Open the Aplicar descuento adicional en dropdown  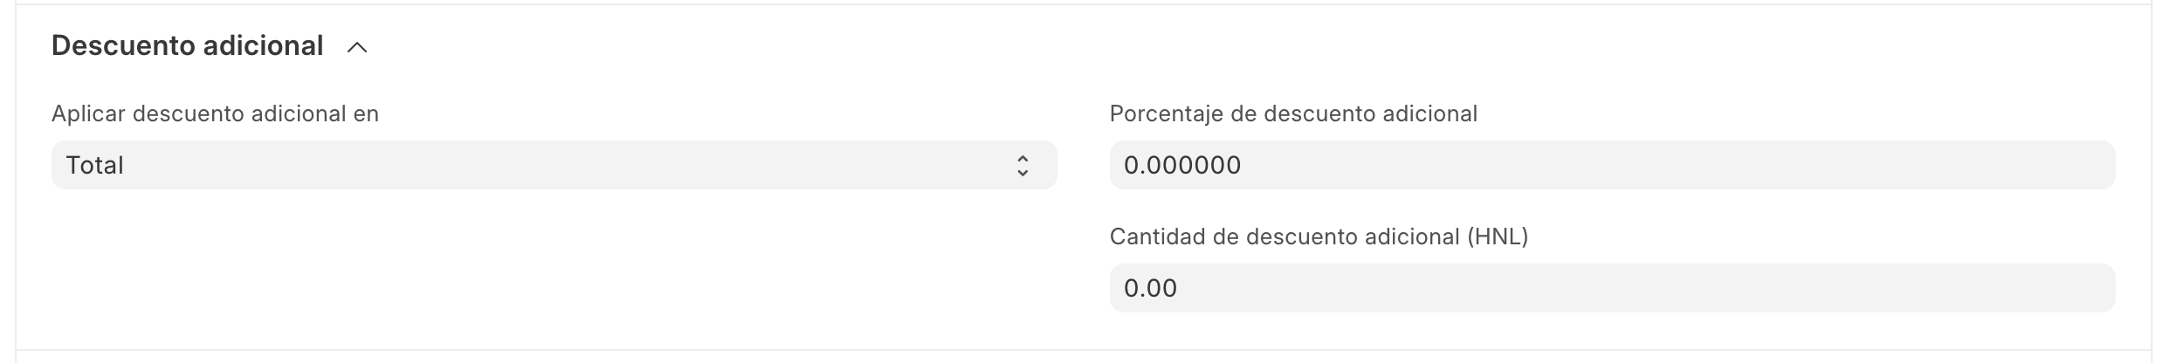[554, 165]
